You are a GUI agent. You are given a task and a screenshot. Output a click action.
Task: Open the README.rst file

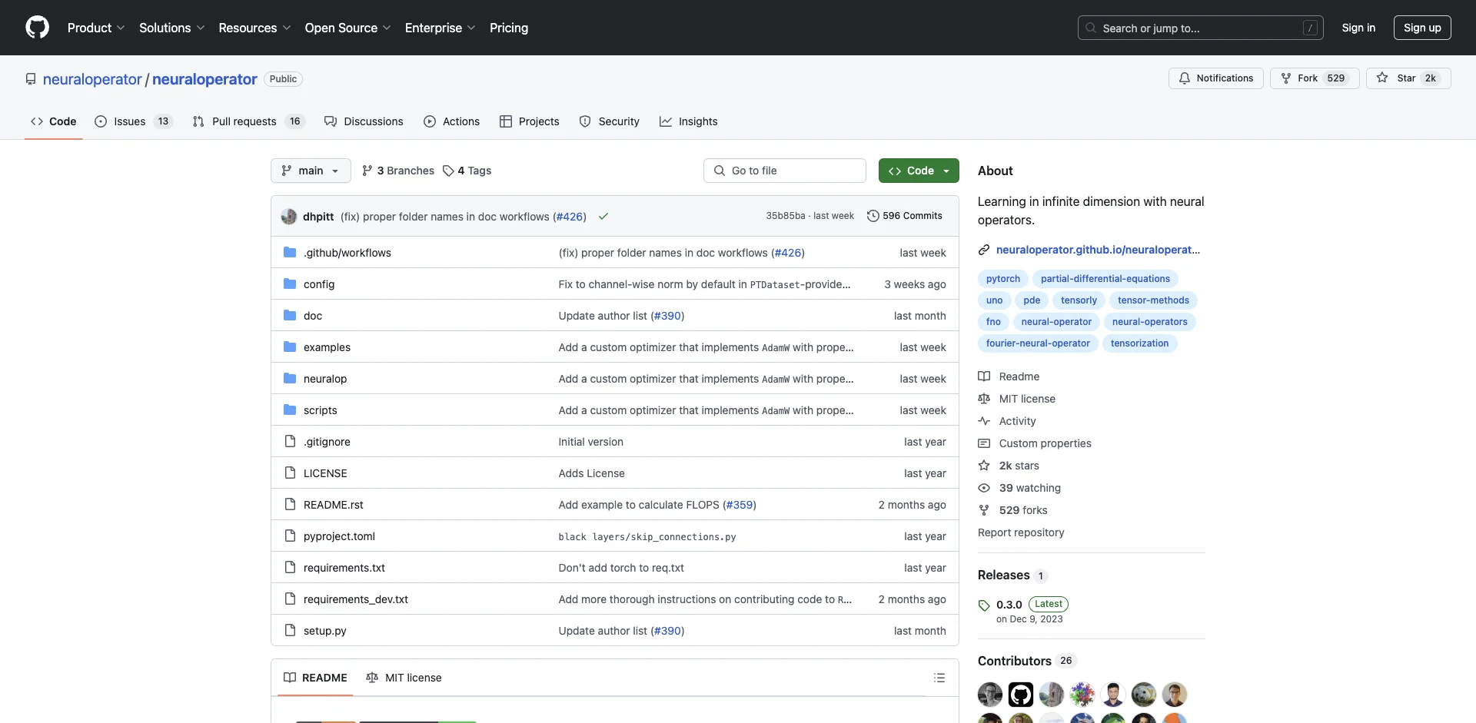coord(334,505)
